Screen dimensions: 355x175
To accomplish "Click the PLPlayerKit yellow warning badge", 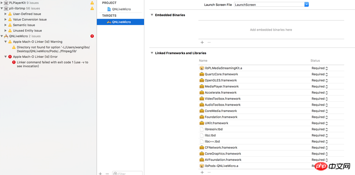I will pyautogui.click(x=92, y=3).
